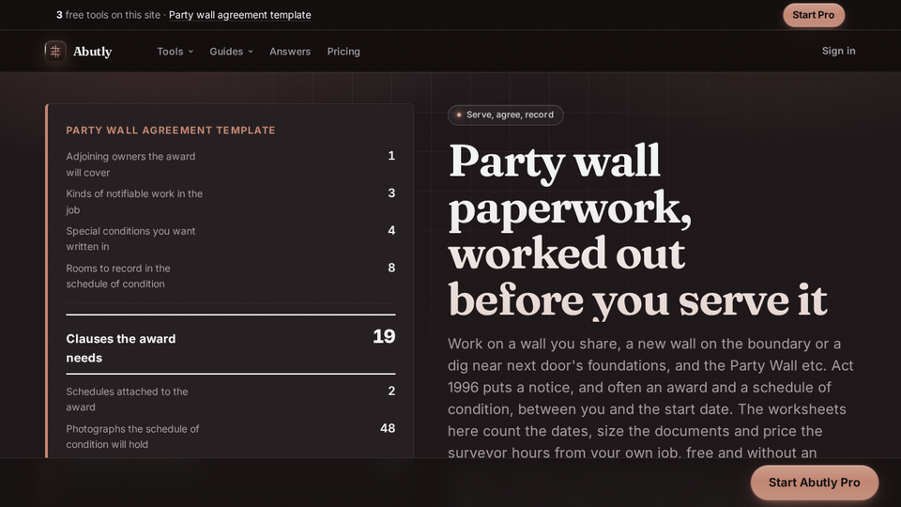
Task: Select 'Adjoining owners the award will cover' row
Action: [x=231, y=164]
